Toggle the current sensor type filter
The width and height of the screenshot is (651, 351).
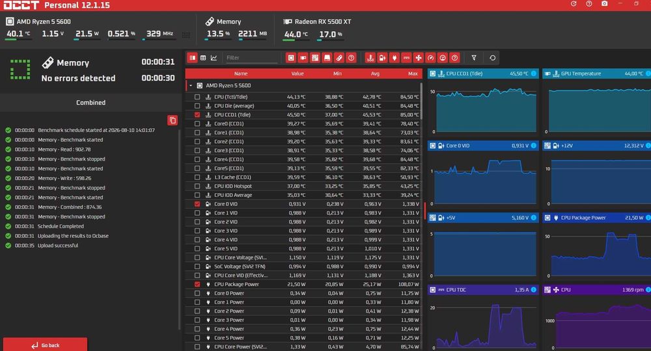pyautogui.click(x=406, y=58)
